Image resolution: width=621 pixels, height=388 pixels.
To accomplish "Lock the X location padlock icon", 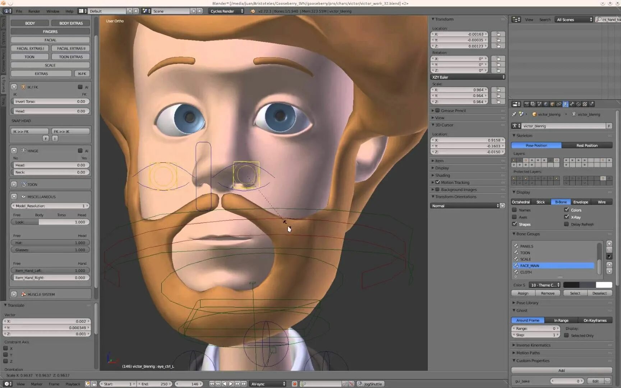I will coord(498,34).
